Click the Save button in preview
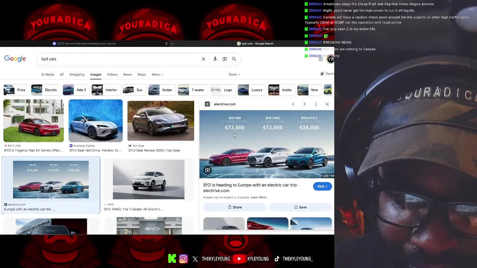Screen dimensions: 477x268 click(300, 207)
